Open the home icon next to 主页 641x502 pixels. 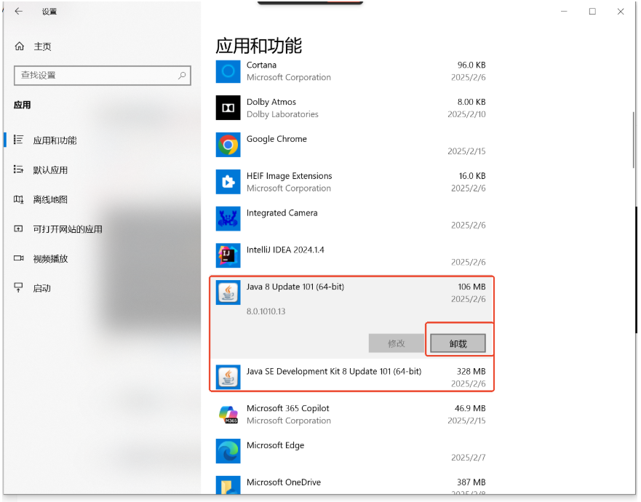[x=19, y=46]
